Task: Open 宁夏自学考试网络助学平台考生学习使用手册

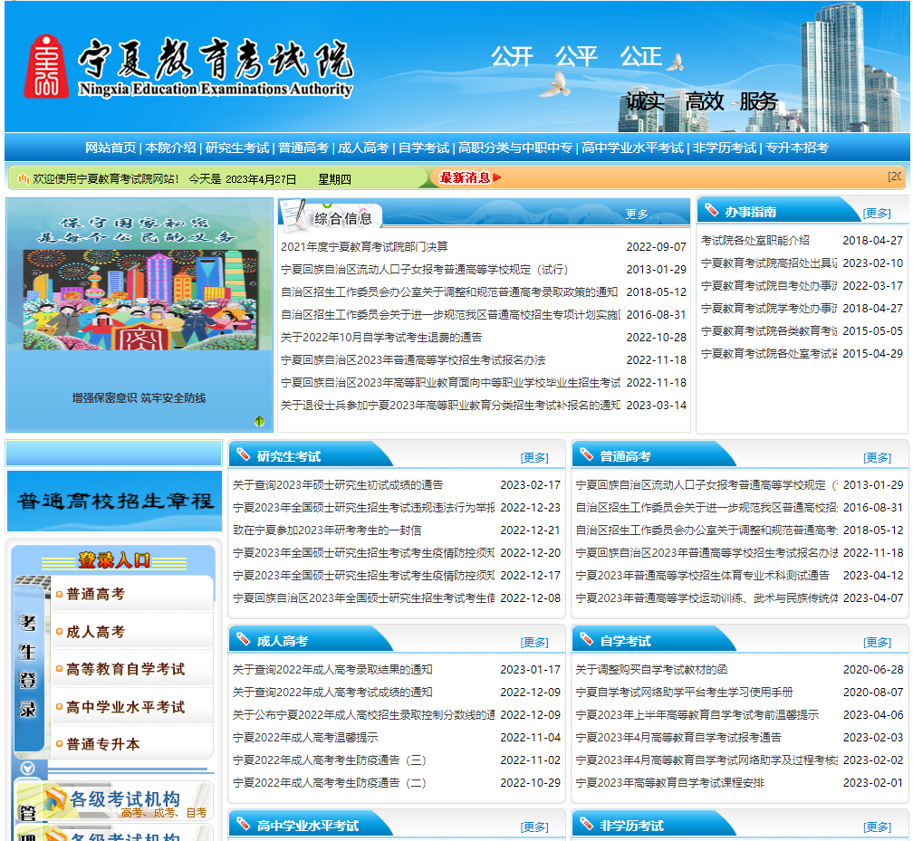Action: 684,693
